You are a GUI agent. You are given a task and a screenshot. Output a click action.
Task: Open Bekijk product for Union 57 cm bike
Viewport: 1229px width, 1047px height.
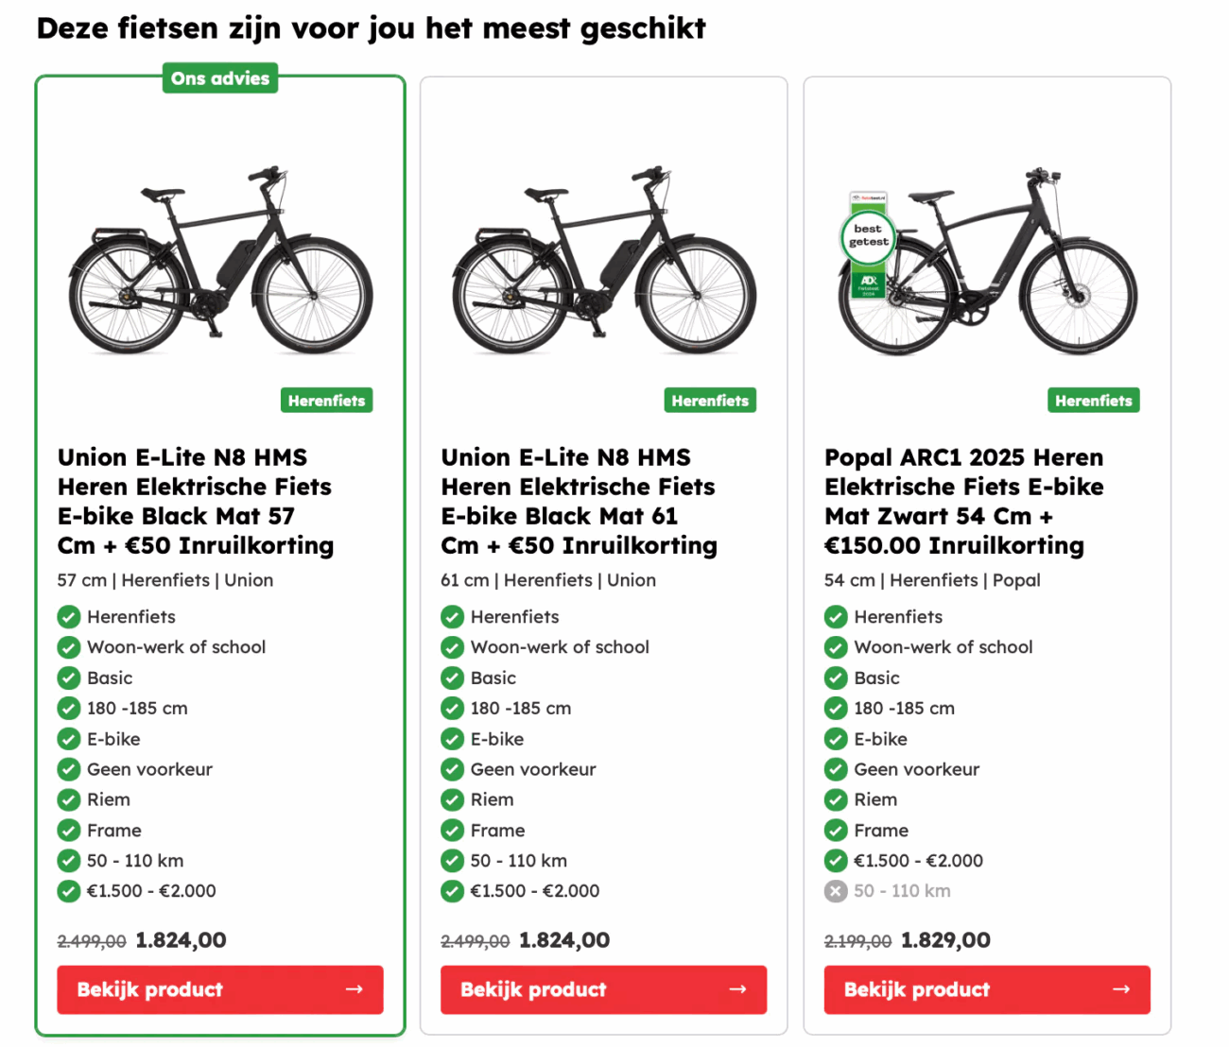220,989
